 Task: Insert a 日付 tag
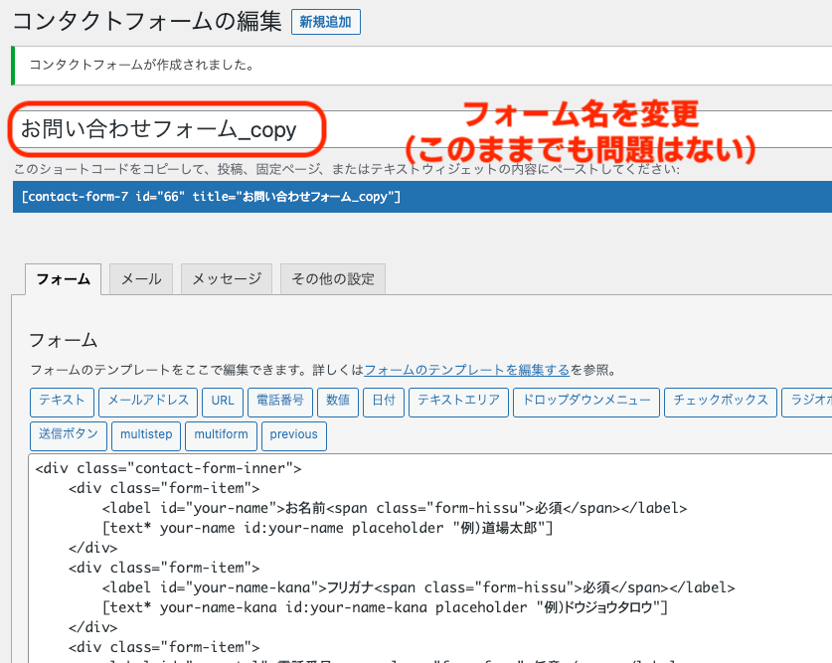pyautogui.click(x=384, y=402)
